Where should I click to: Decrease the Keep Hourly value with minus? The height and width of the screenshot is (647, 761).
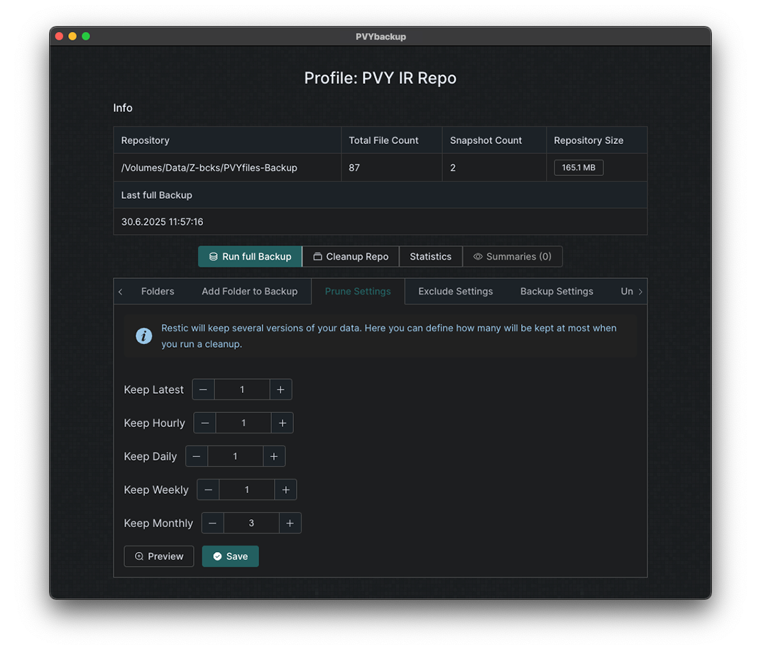(205, 423)
